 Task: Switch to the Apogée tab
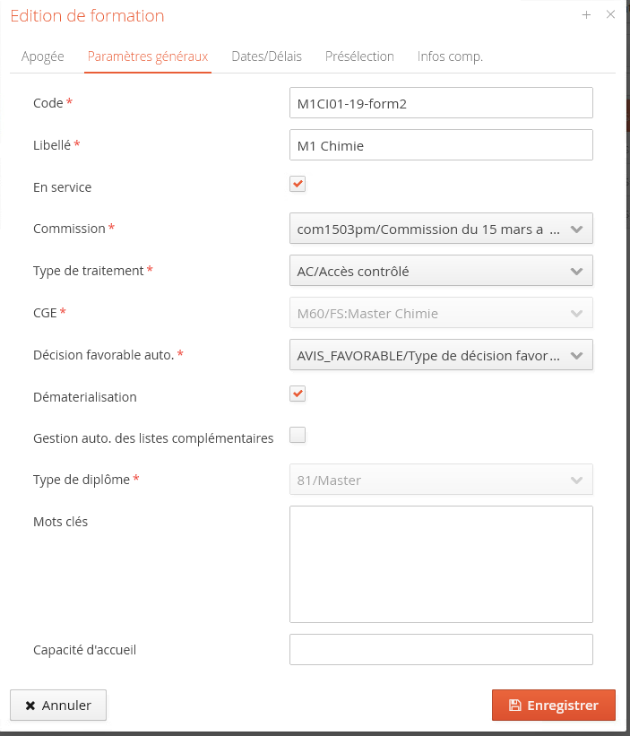tap(43, 56)
